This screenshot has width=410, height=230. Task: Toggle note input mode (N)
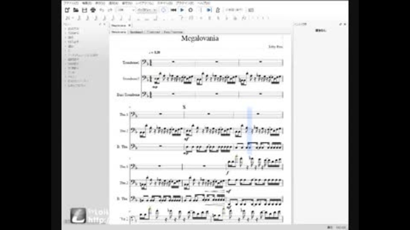click(x=67, y=18)
